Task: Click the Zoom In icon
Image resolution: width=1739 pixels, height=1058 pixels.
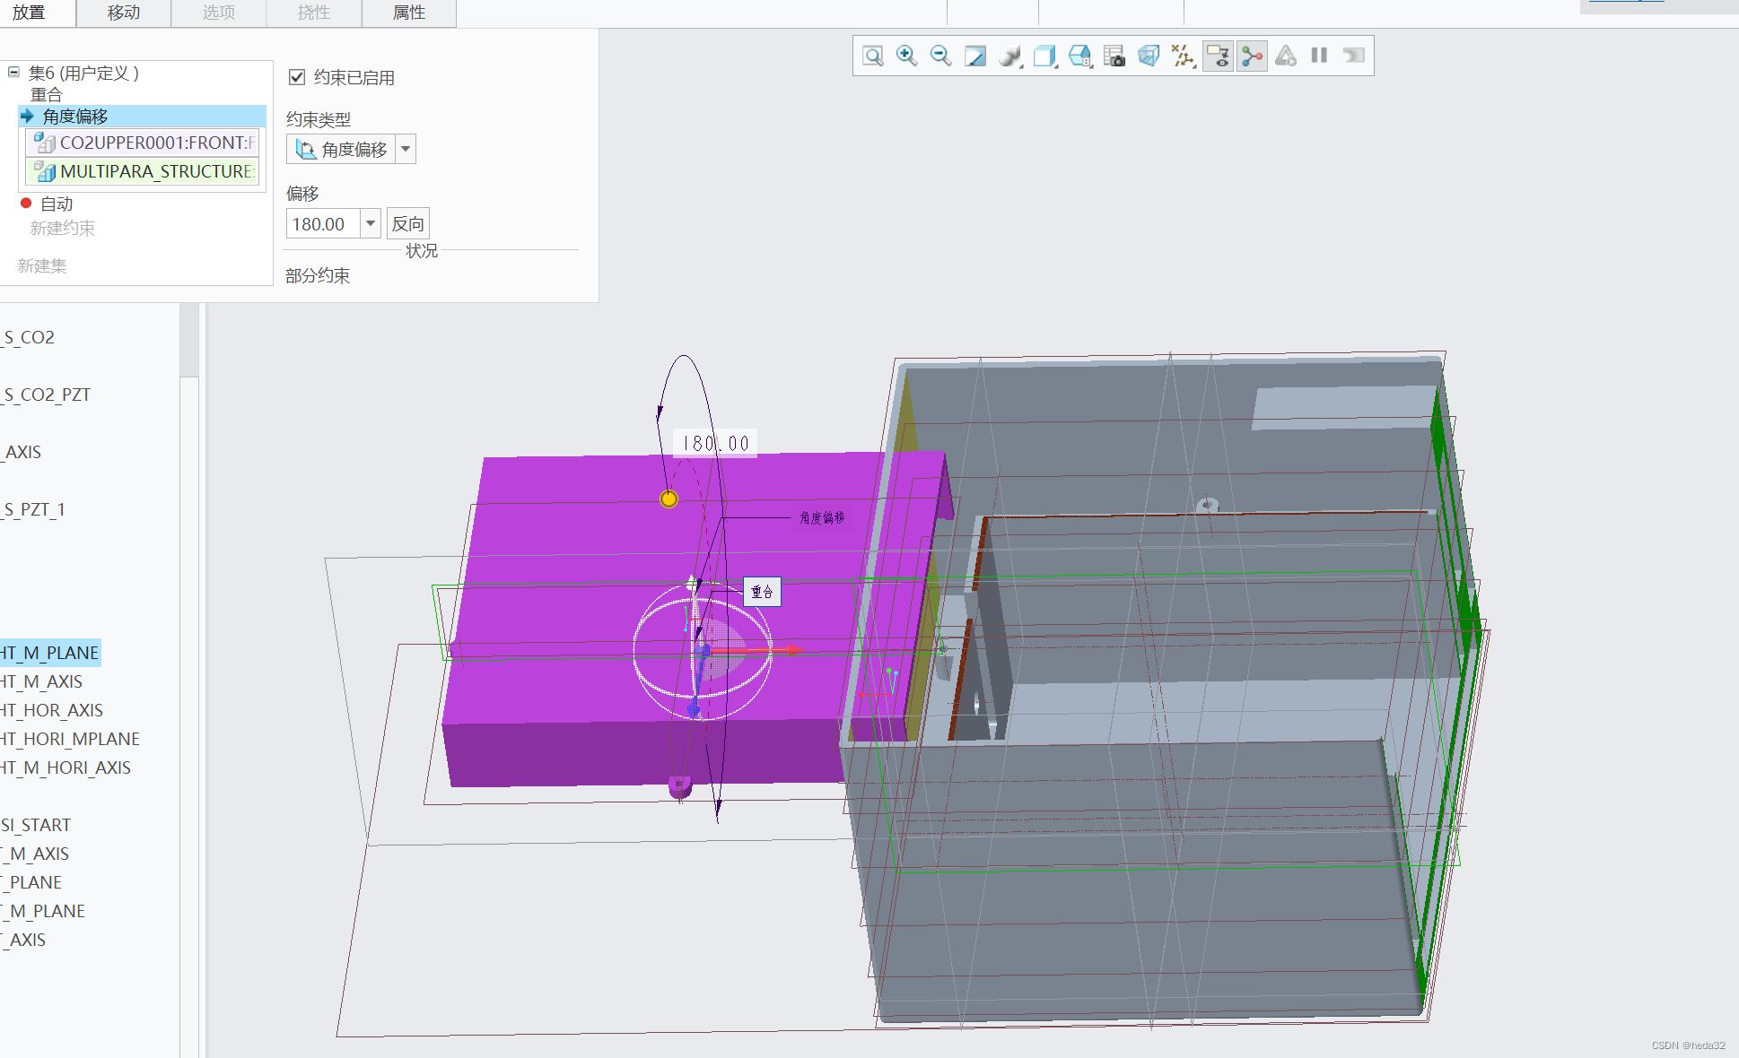Action: coord(906,56)
